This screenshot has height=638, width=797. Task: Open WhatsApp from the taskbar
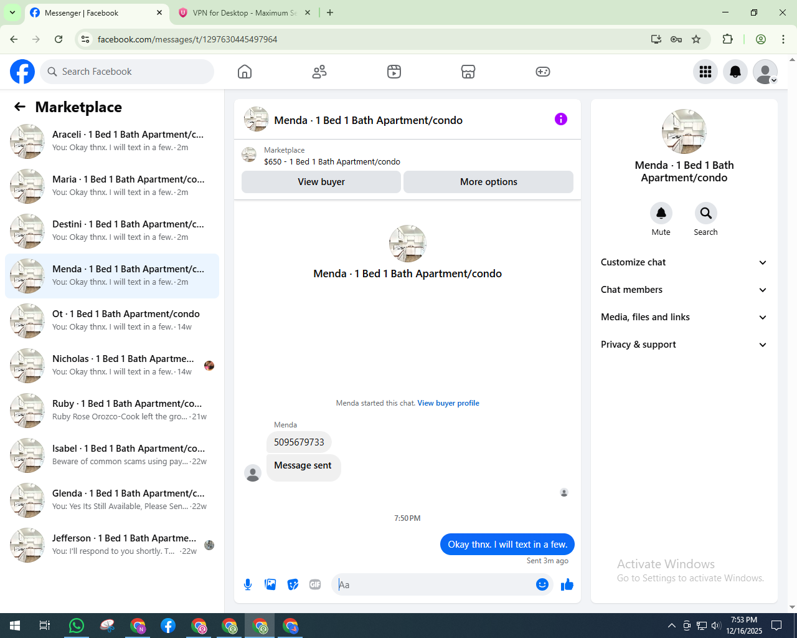tap(77, 626)
